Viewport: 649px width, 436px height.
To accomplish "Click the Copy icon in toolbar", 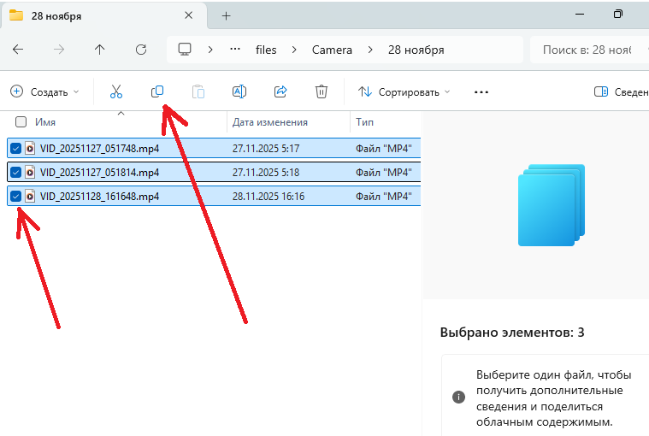I will click(157, 91).
